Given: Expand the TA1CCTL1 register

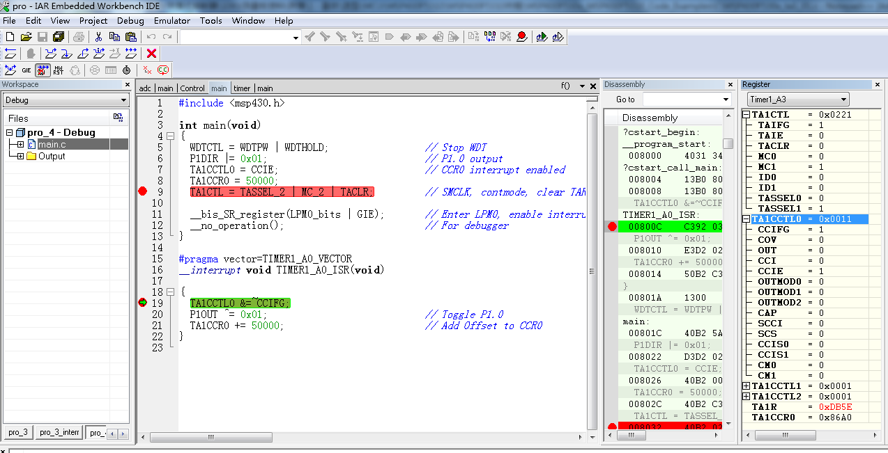Looking at the screenshot, I should click(746, 386).
